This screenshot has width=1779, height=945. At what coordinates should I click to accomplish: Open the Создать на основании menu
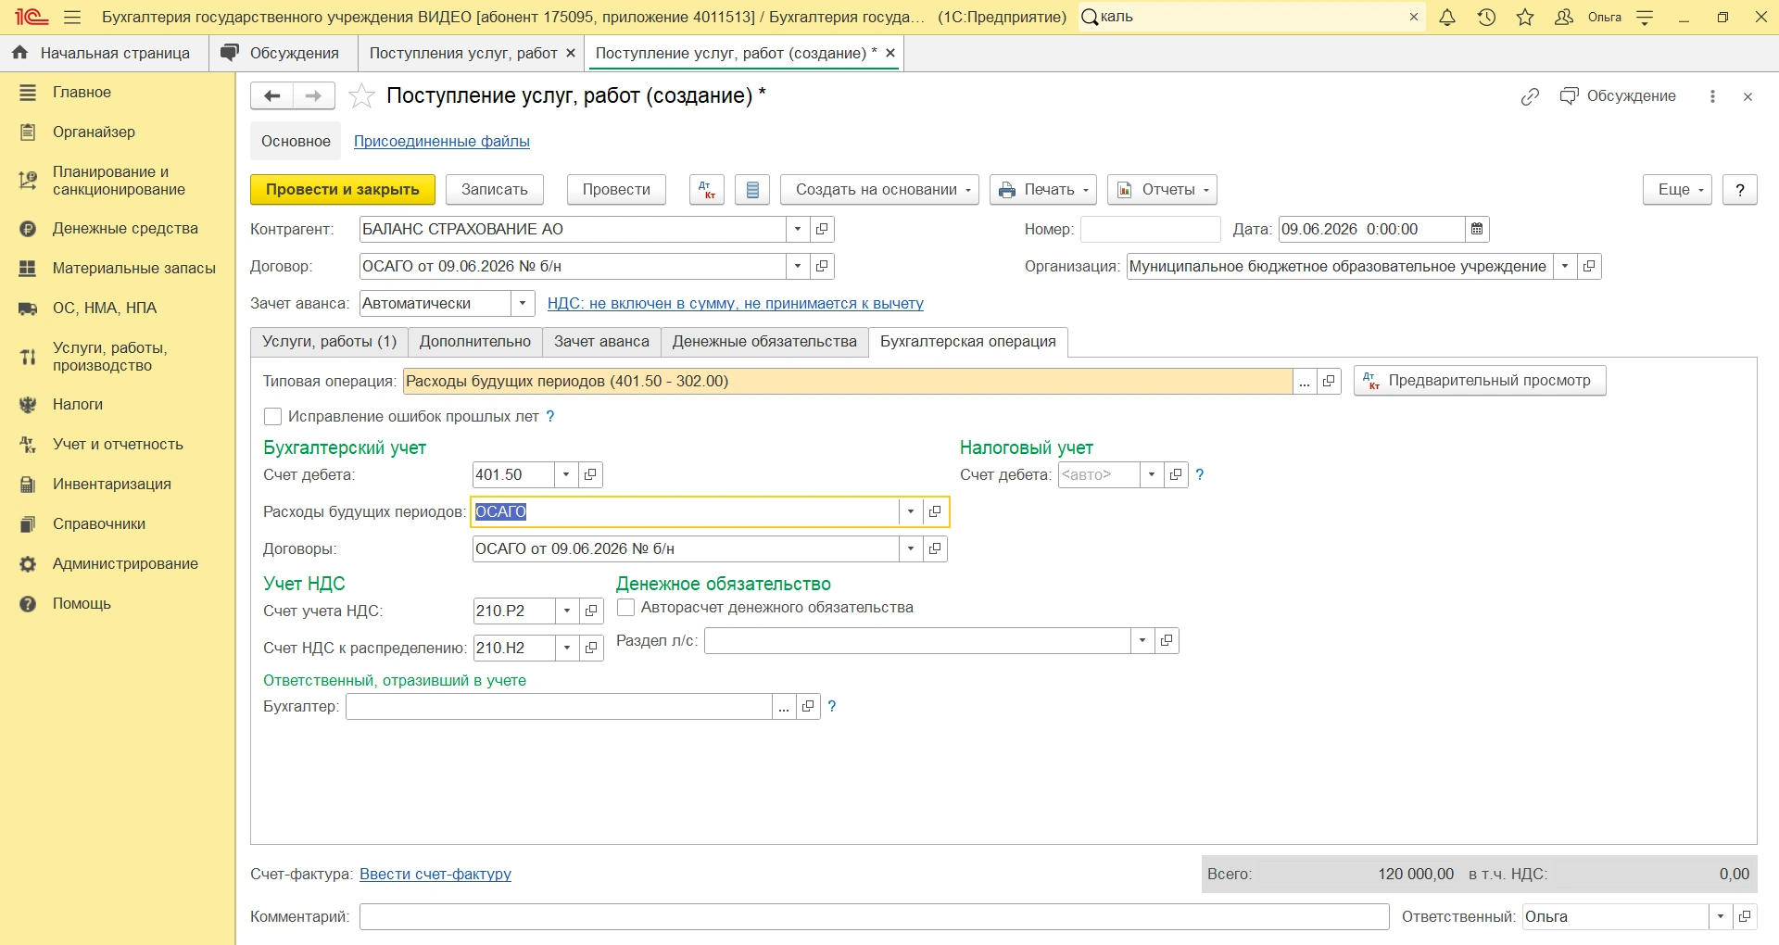[x=879, y=189]
